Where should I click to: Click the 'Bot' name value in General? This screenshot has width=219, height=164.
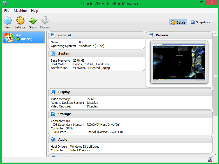tap(81, 42)
